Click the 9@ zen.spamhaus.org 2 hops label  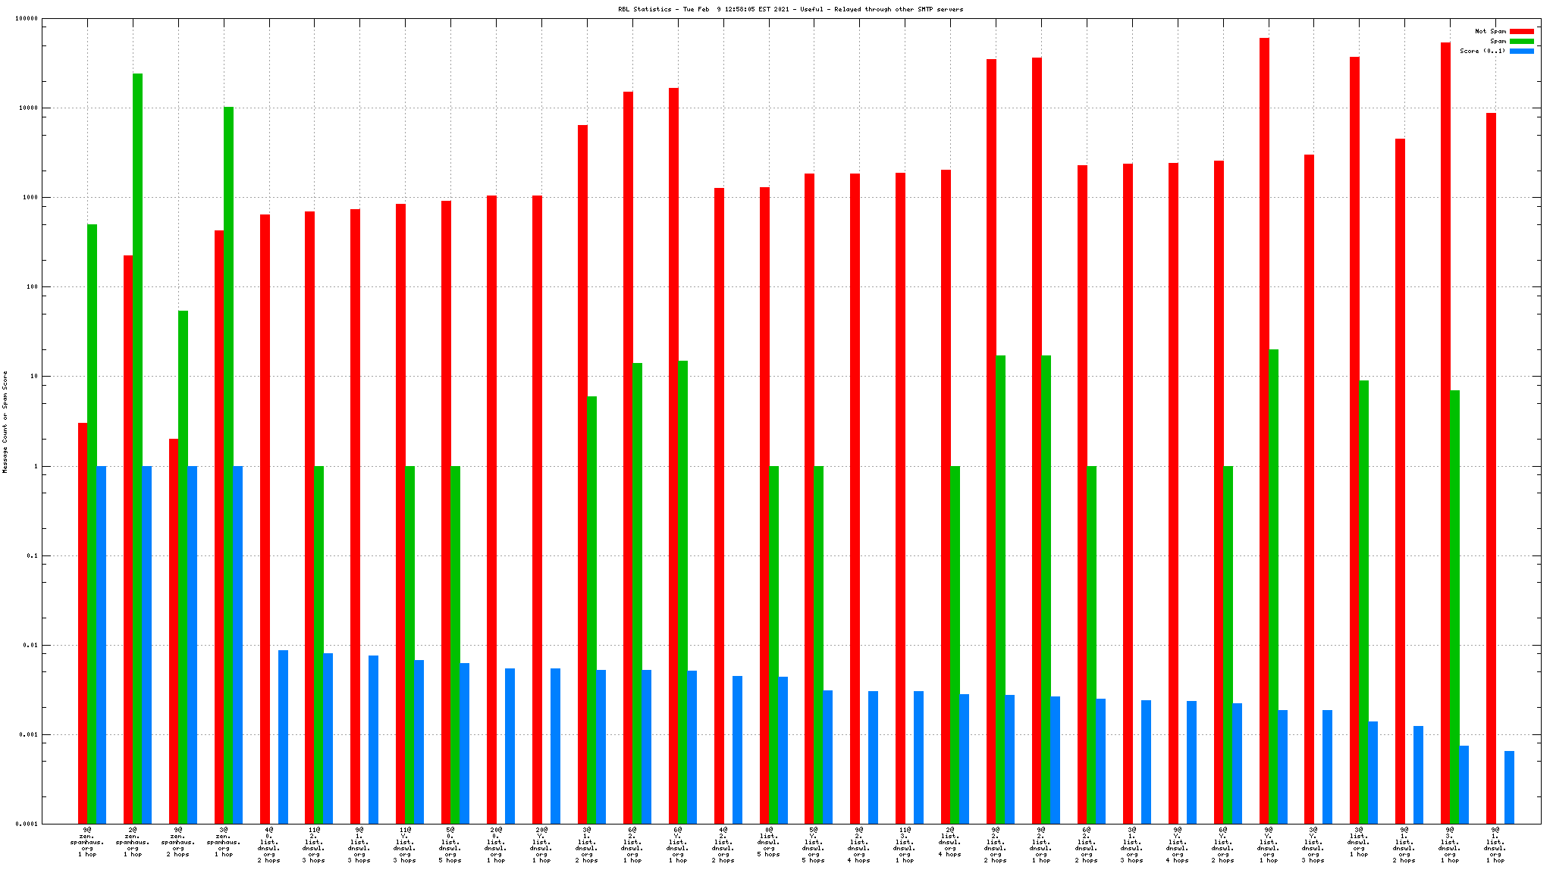pos(178,842)
